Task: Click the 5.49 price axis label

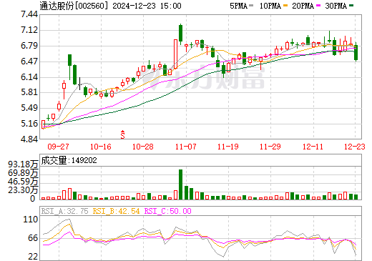Action: (x=29, y=108)
